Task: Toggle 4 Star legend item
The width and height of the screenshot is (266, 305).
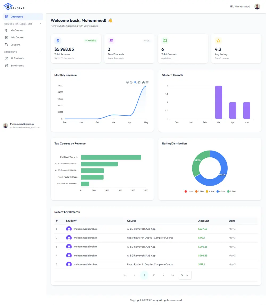Action: (221, 191)
